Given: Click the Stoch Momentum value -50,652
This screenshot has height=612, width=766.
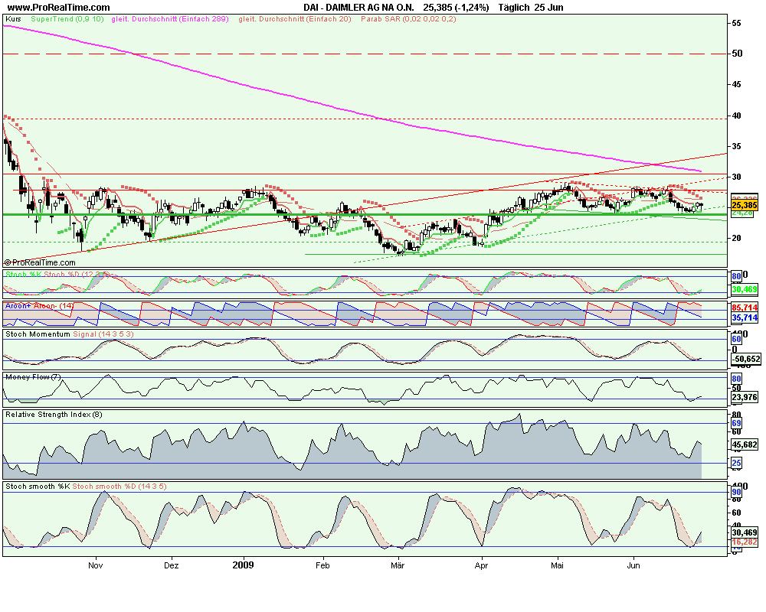Looking at the screenshot, I should coord(745,359).
